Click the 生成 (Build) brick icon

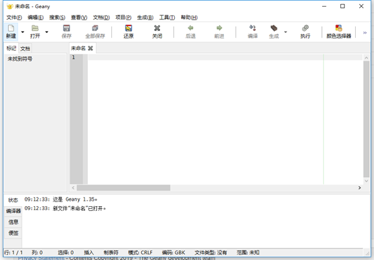click(274, 28)
